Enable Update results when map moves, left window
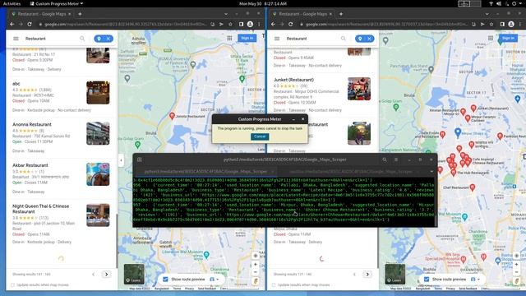The width and height of the screenshot is (526, 296). pos(13,285)
